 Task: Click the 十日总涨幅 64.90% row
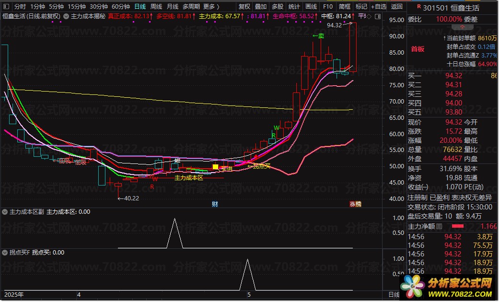[472, 64]
